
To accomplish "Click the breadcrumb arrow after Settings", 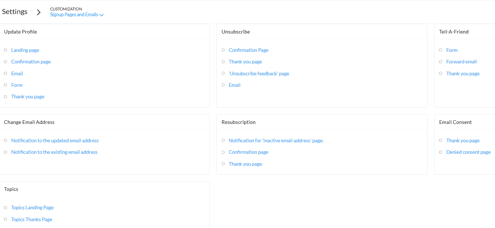I will tap(39, 12).
